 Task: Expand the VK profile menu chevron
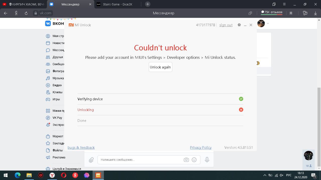click(x=268, y=23)
